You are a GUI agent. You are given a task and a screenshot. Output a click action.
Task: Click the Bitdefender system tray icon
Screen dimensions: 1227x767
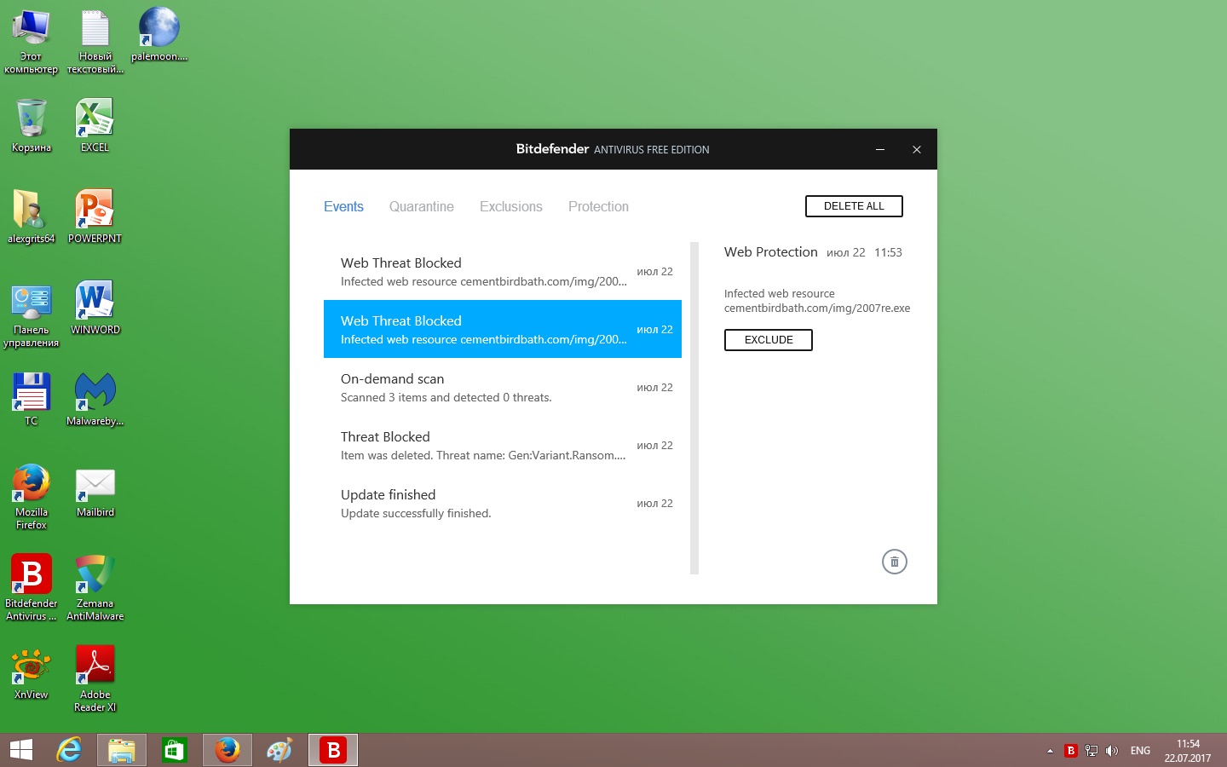click(1071, 751)
